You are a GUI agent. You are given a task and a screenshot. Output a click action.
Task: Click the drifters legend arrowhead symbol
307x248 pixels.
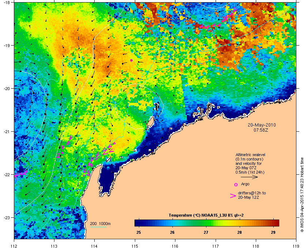(233, 196)
